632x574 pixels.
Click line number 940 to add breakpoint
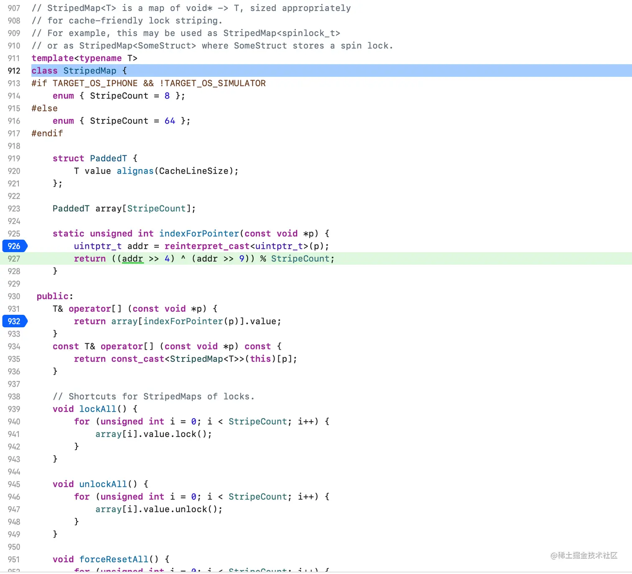point(14,422)
